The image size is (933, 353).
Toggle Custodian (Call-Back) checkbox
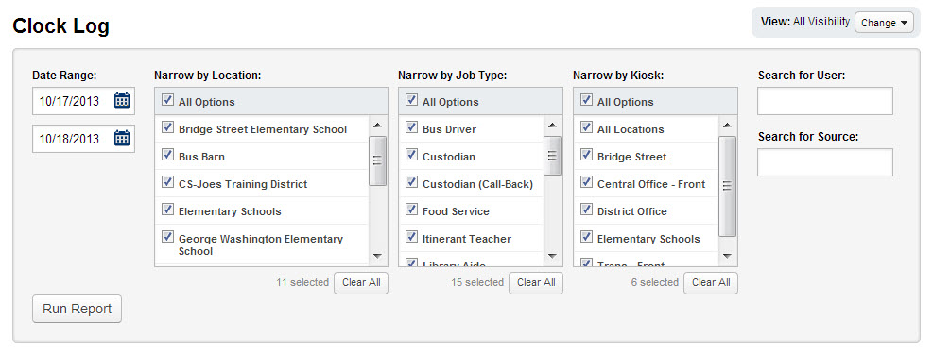click(411, 182)
